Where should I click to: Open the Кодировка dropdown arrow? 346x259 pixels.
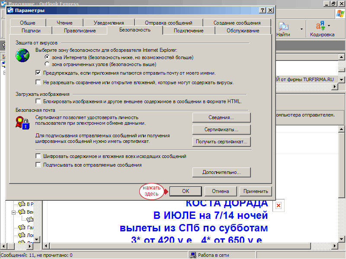[329, 25]
